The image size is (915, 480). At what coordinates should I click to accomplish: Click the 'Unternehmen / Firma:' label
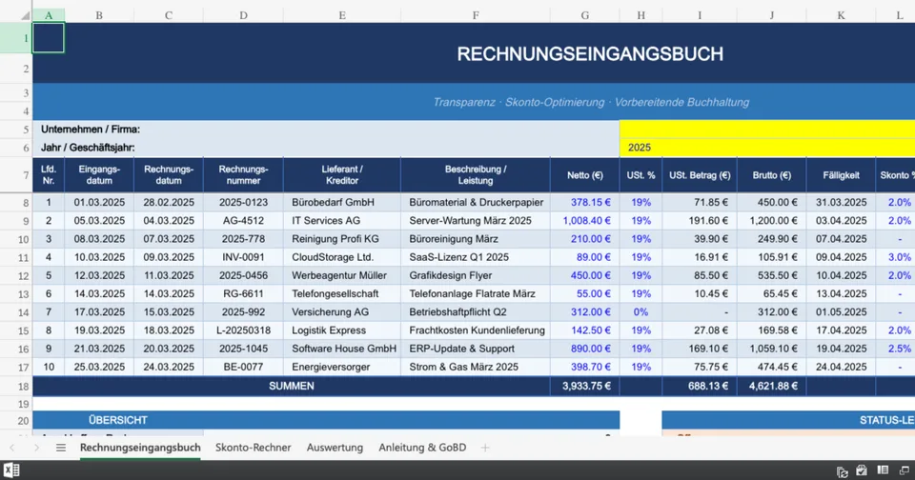(x=91, y=130)
